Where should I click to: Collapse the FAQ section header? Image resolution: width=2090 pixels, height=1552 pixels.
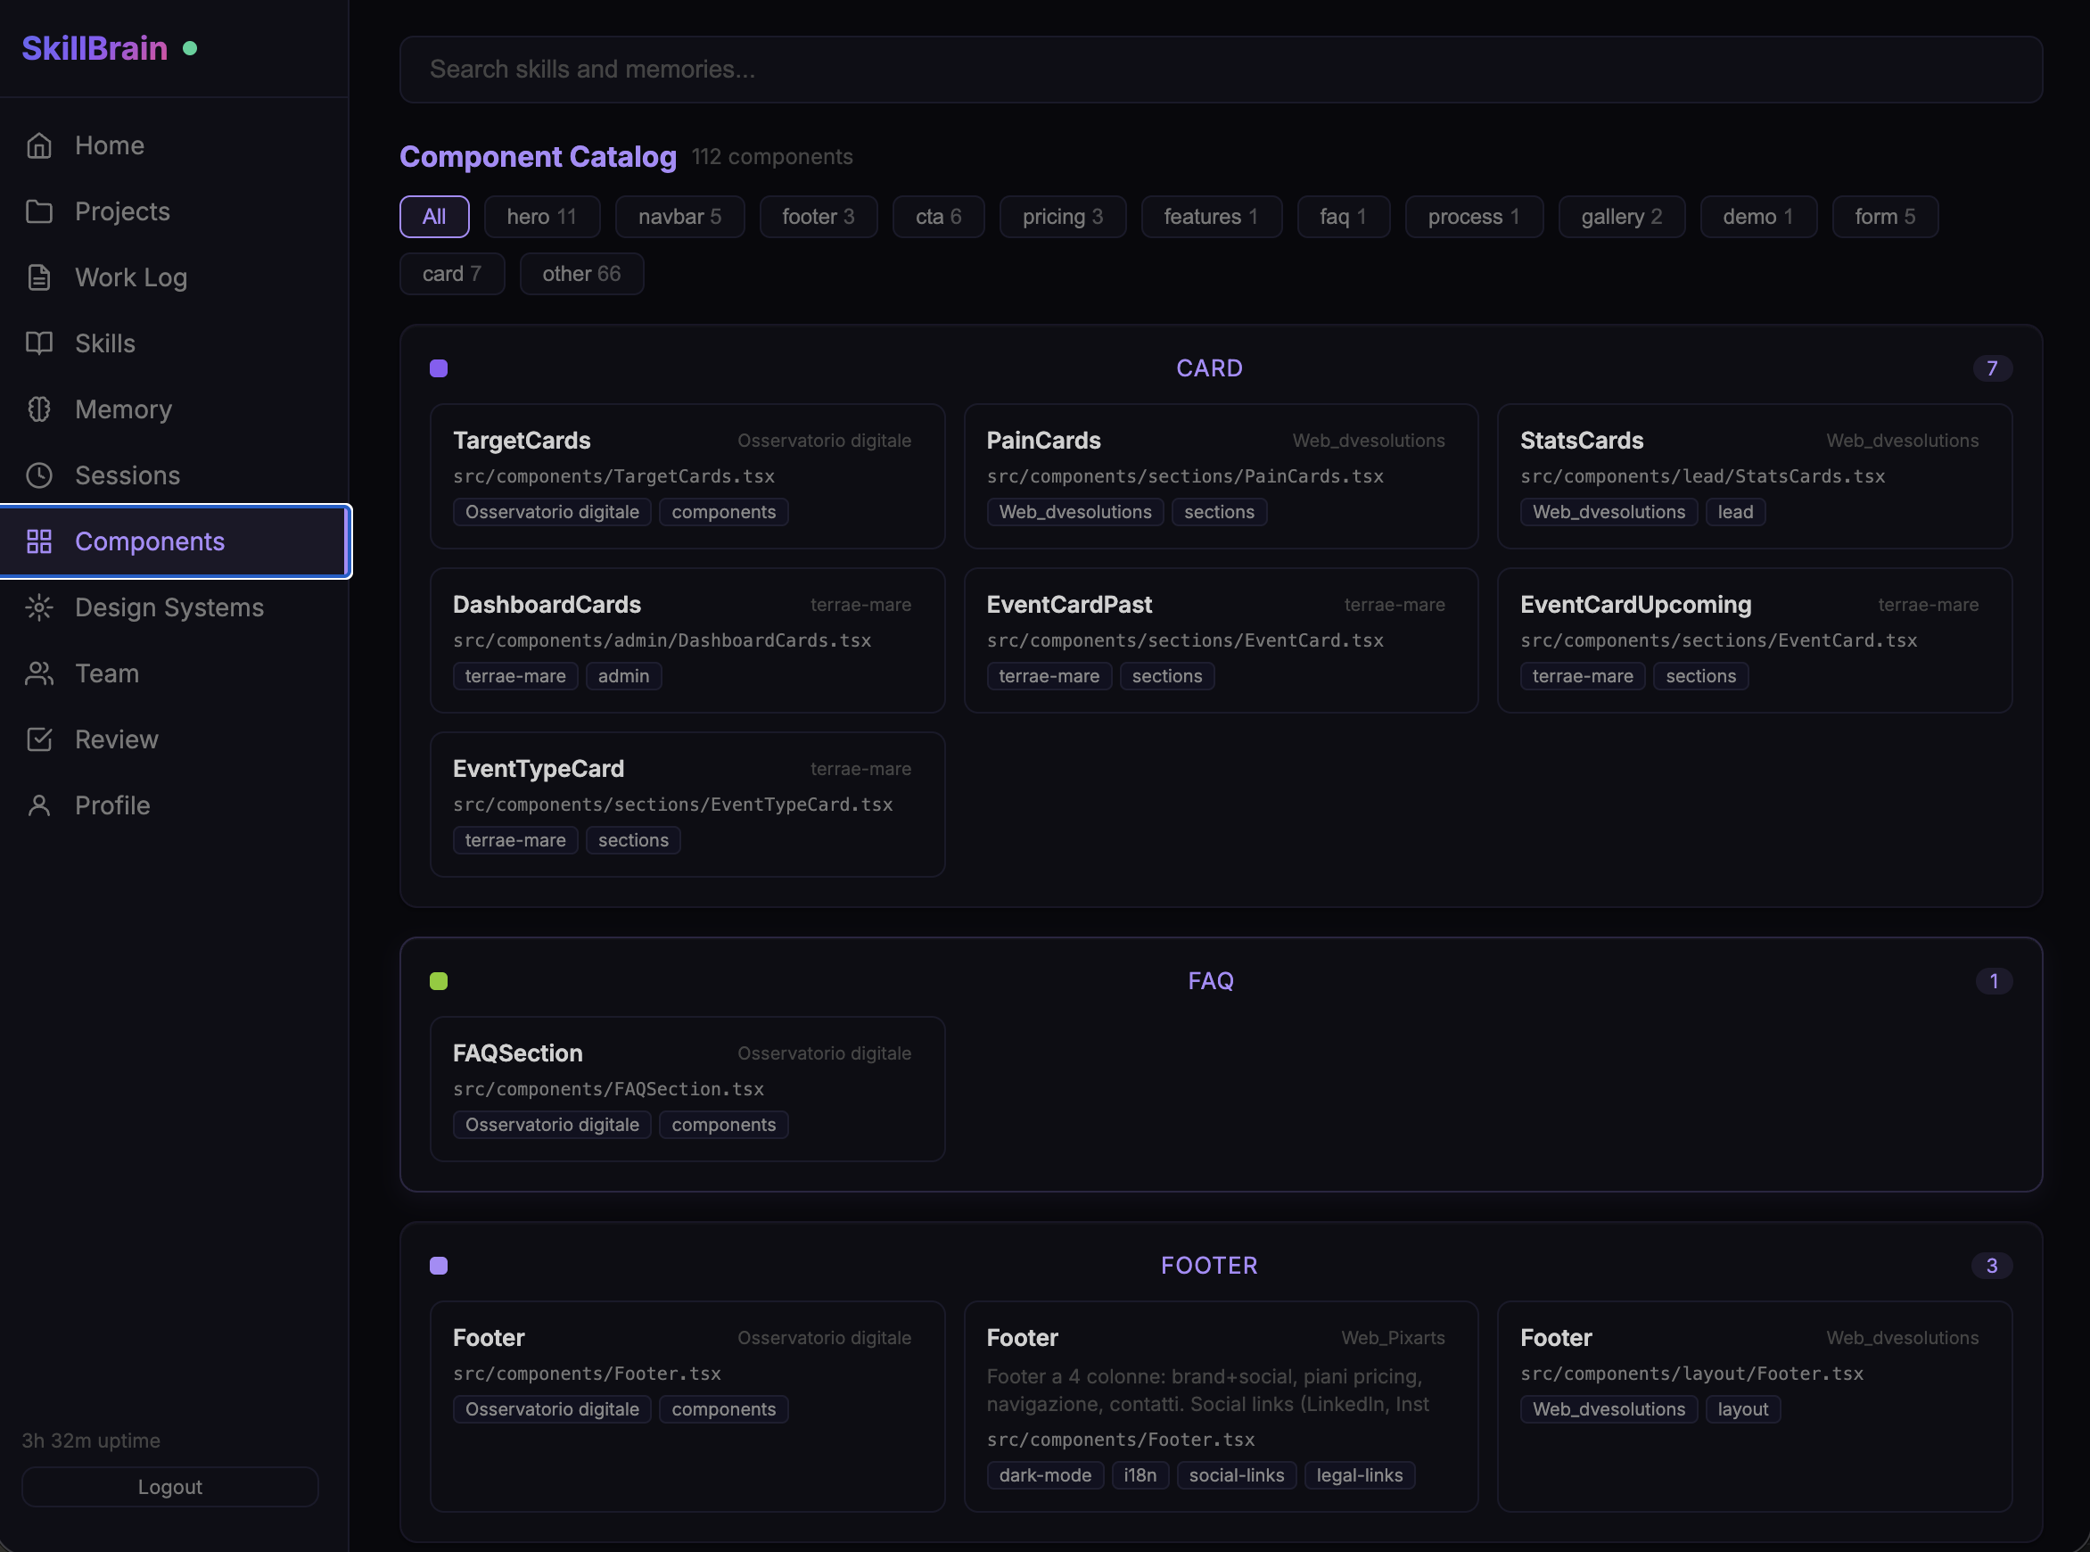(x=1212, y=981)
